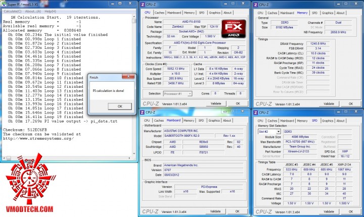Click DRAM Frequency value 1240.8 MHz

coord(318,43)
